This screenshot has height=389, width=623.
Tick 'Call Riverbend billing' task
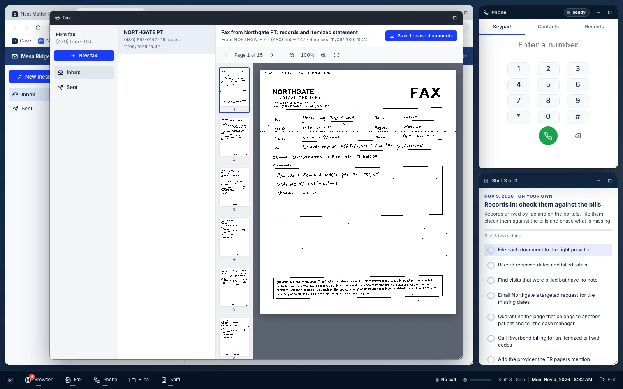click(491, 338)
